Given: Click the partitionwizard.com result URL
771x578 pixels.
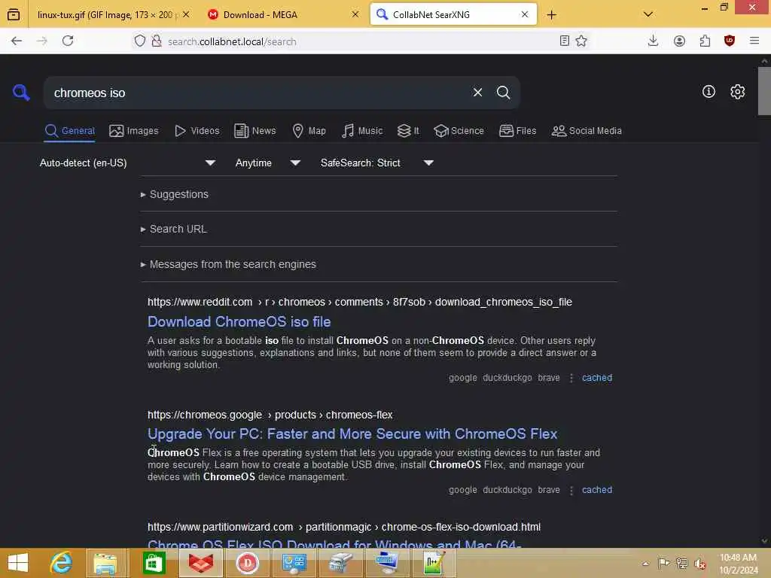Looking at the screenshot, I should (x=343, y=527).
